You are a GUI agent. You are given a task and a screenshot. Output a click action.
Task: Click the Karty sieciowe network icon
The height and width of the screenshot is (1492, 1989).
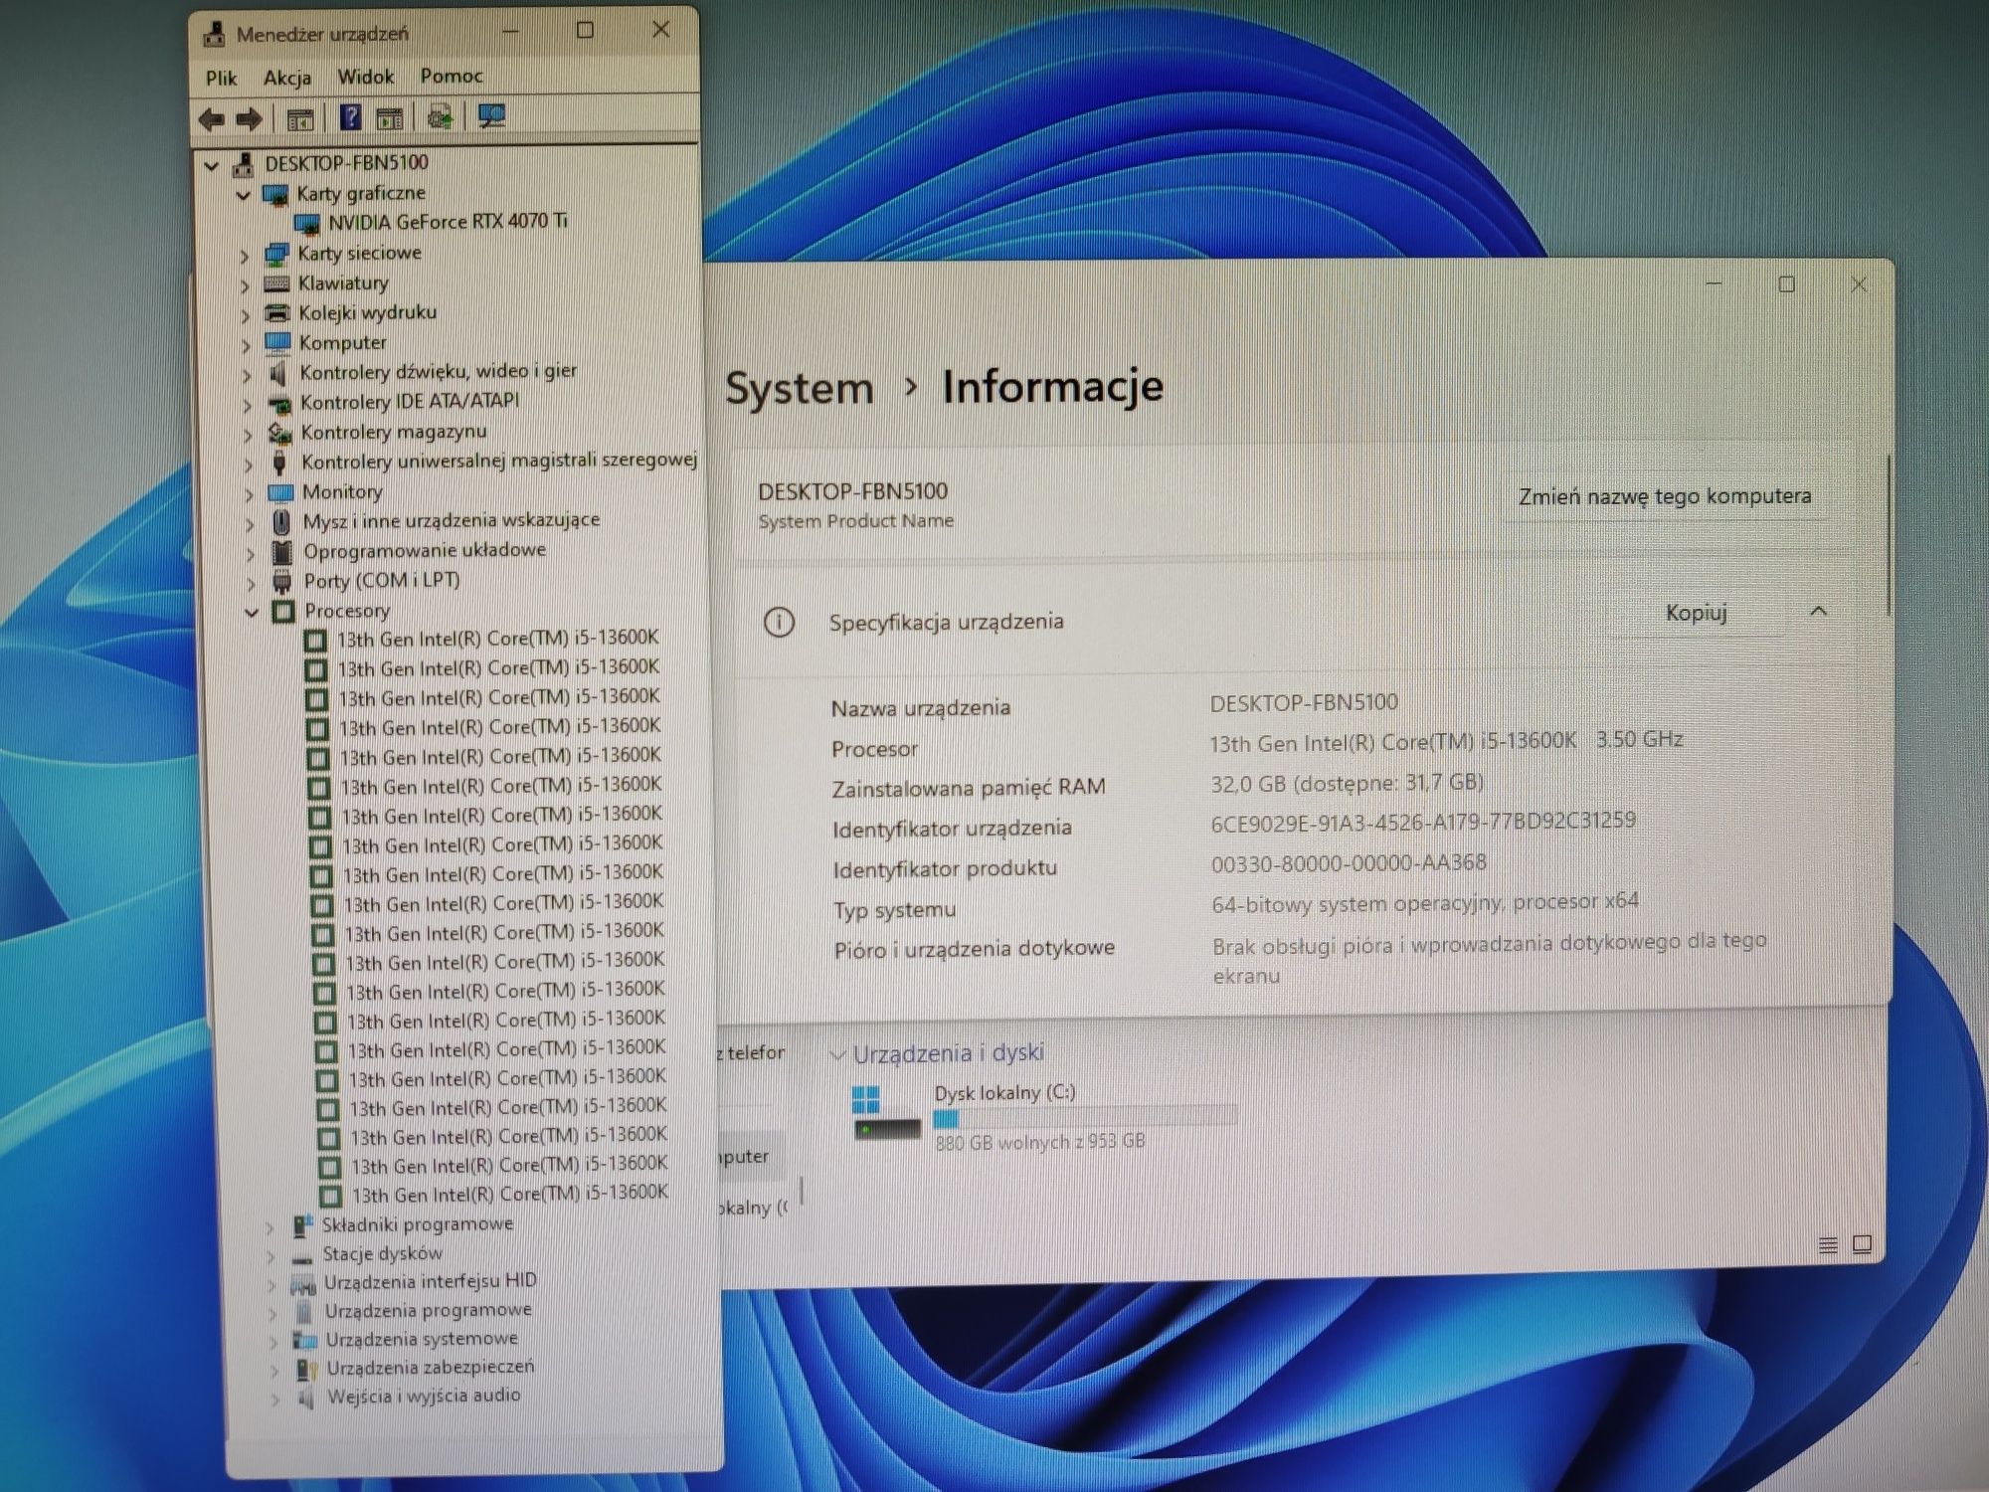coord(276,255)
